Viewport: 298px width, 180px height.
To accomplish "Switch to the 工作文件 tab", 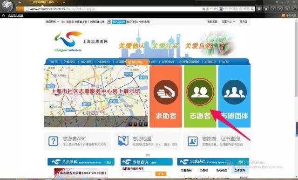I will point(240,170).
